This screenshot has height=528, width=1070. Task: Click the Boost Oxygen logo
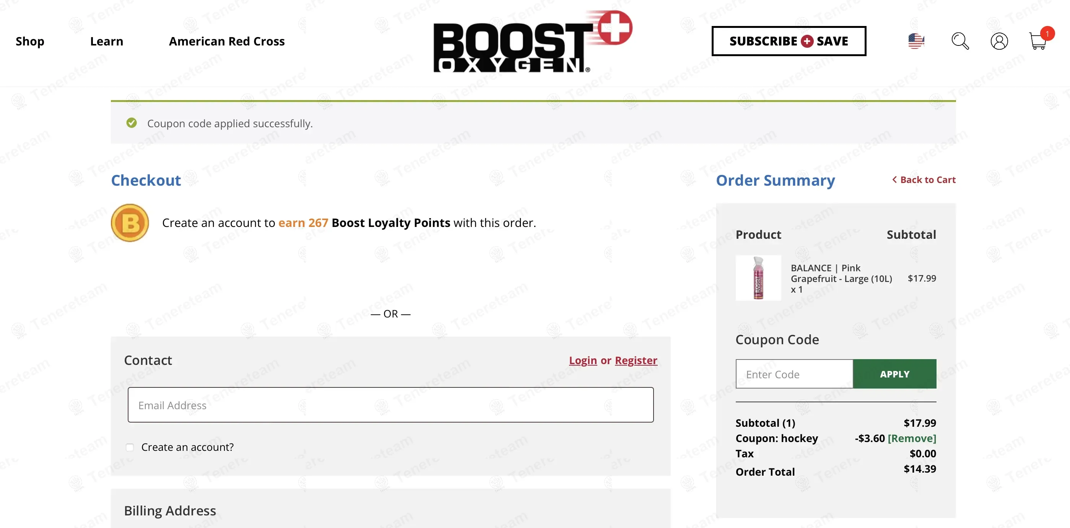tap(532, 42)
